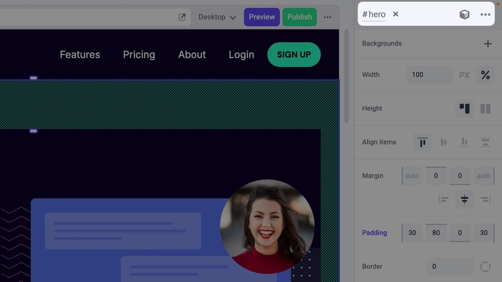502x282 pixels.
Task: Click the Preview button
Action: (x=261, y=17)
